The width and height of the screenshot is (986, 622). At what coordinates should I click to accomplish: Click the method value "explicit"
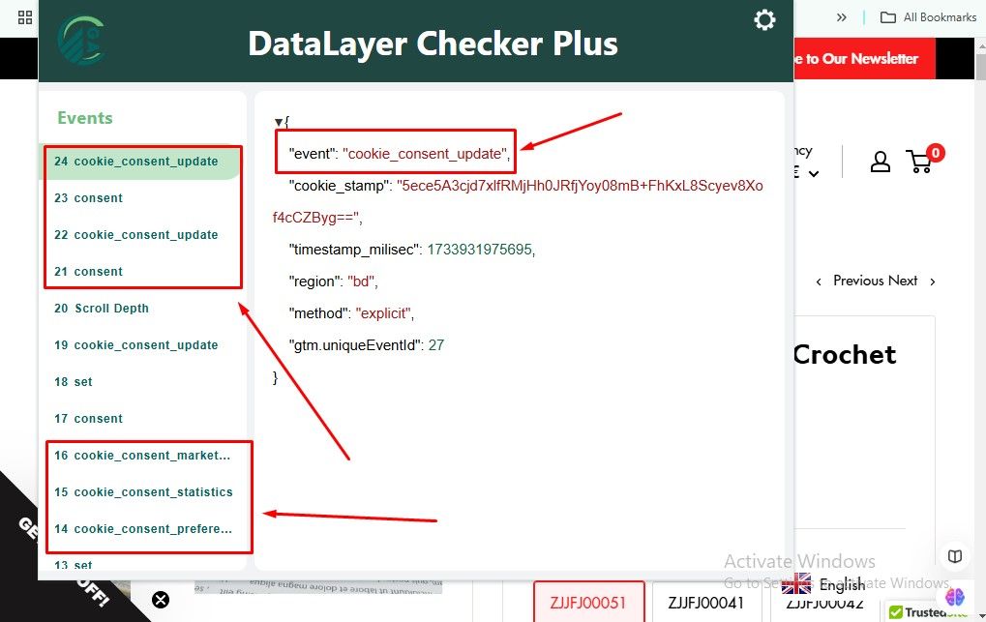tap(383, 313)
